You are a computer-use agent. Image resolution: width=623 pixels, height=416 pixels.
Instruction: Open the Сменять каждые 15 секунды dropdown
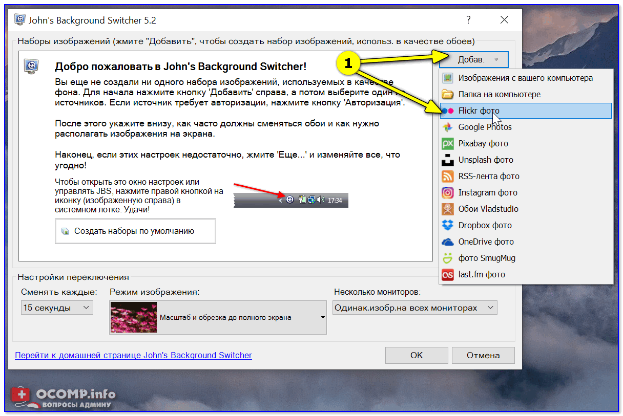tap(57, 308)
